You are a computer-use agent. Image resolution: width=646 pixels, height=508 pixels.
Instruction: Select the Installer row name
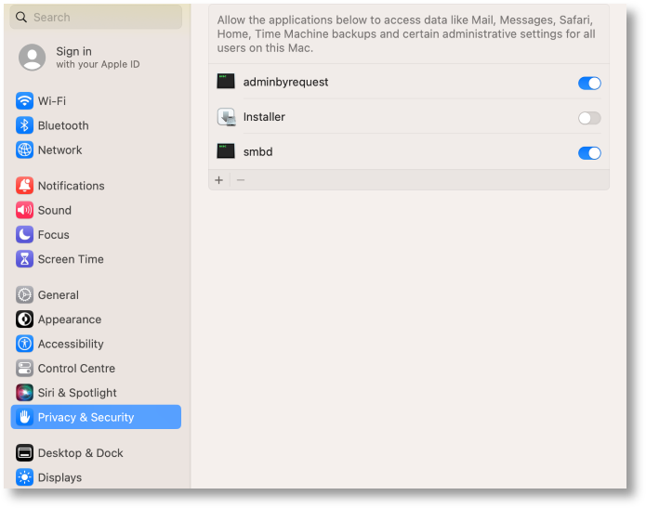pos(264,117)
